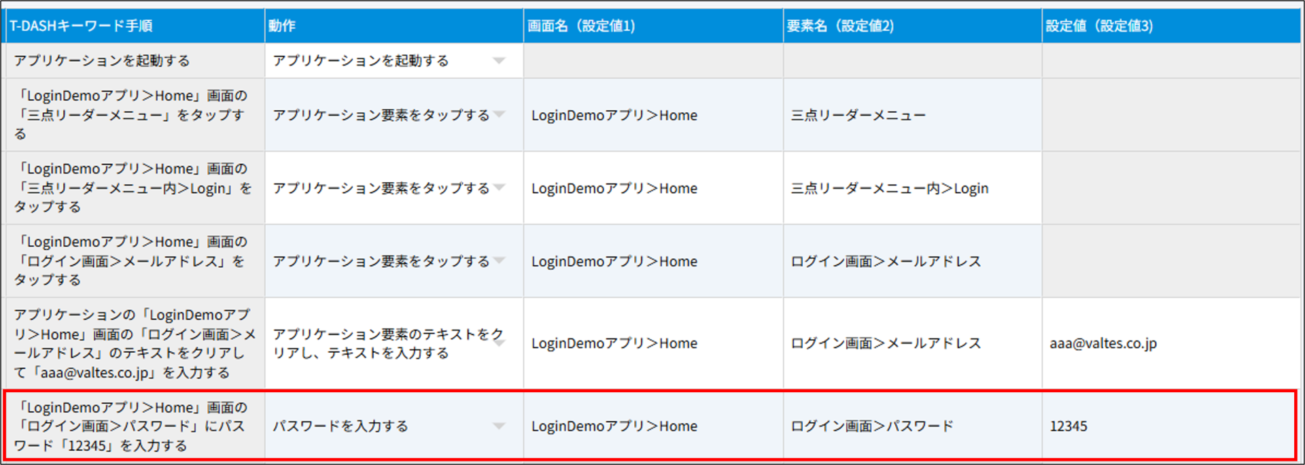Screen dimensions: 1305x465
Task: Expand action dropdown in the 三点リーダーメニュー tap row
Action: (500, 114)
